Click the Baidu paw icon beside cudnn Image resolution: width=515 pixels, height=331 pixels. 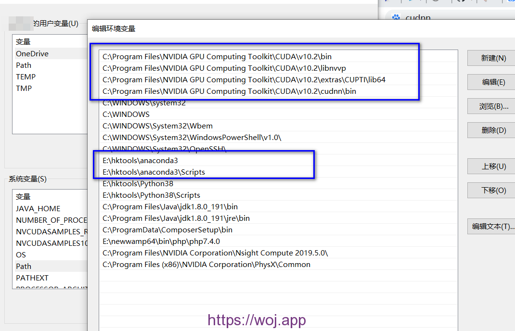point(397,17)
